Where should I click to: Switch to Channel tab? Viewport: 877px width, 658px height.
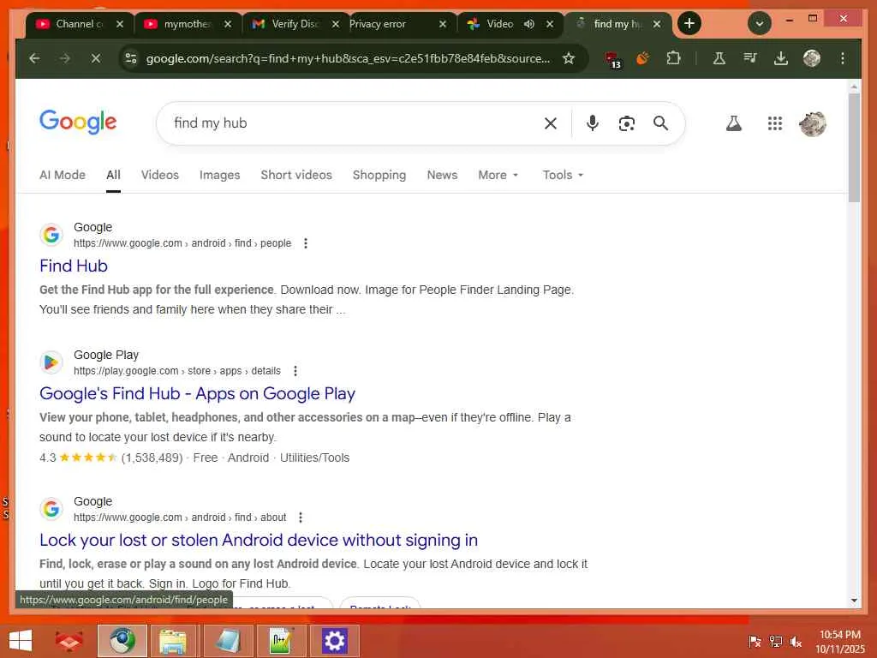pos(80,24)
